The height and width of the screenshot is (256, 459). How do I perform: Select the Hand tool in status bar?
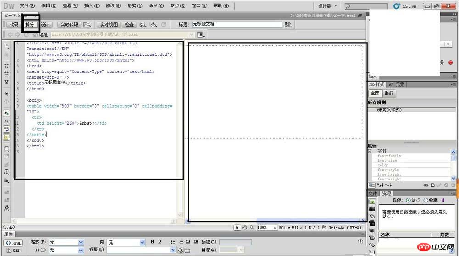click(x=245, y=228)
